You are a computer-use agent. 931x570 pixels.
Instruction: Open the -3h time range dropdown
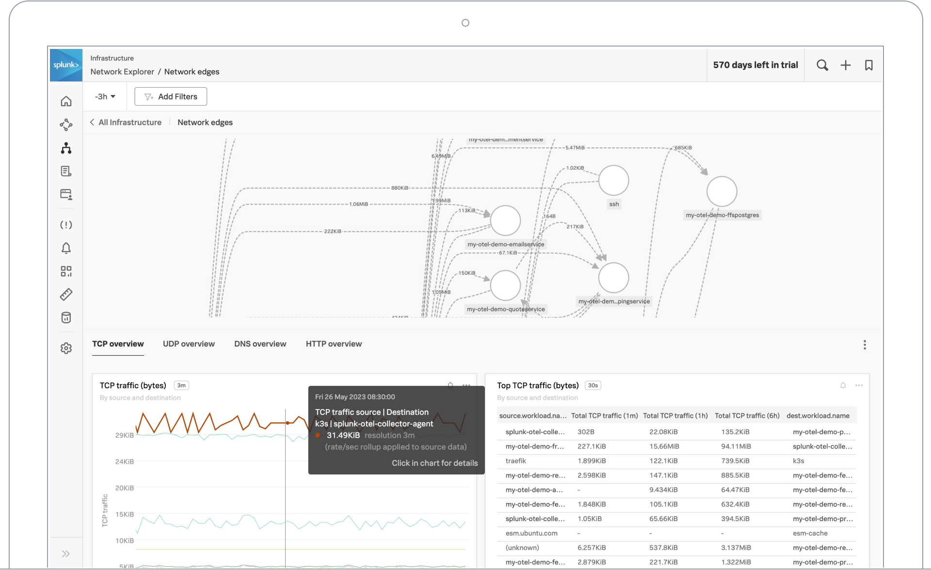(105, 96)
